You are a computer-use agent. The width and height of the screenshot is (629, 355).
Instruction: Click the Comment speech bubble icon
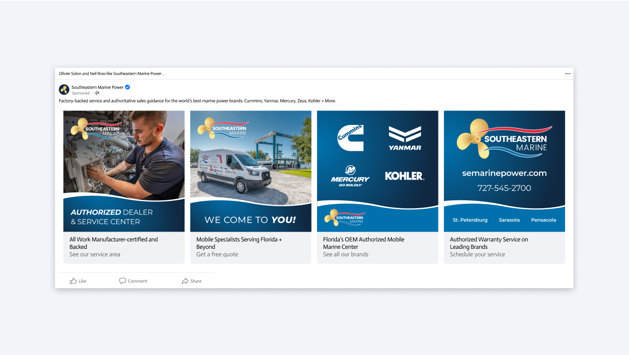[123, 281]
